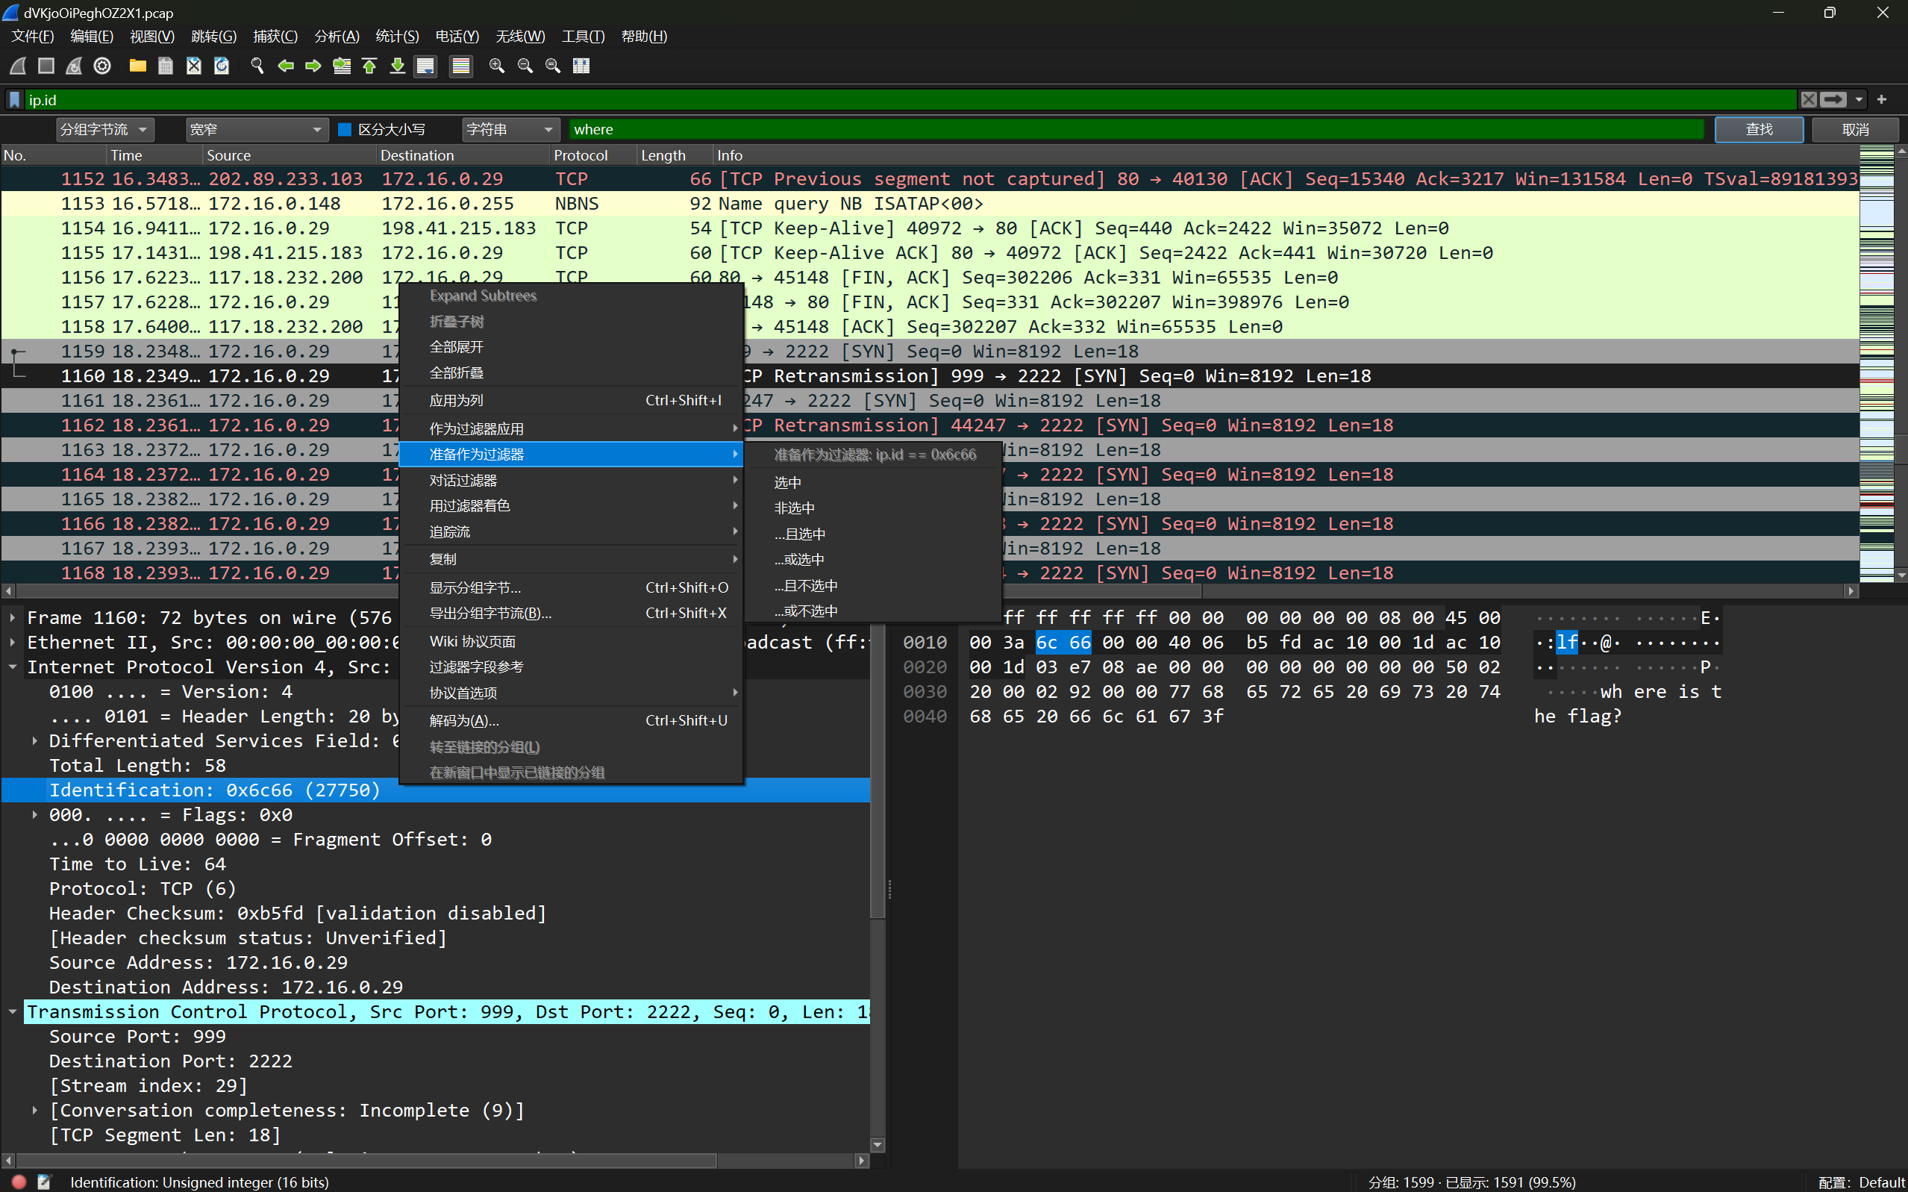Go forward to next packet

click(313, 66)
